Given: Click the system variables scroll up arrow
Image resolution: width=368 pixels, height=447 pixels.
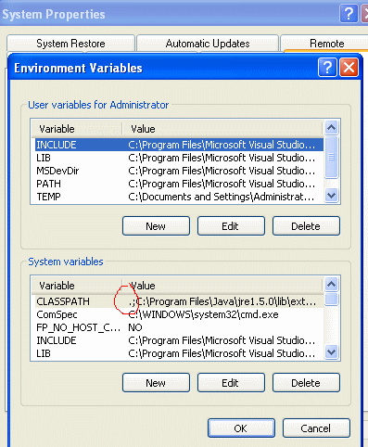Looking at the screenshot, I should point(332,284).
